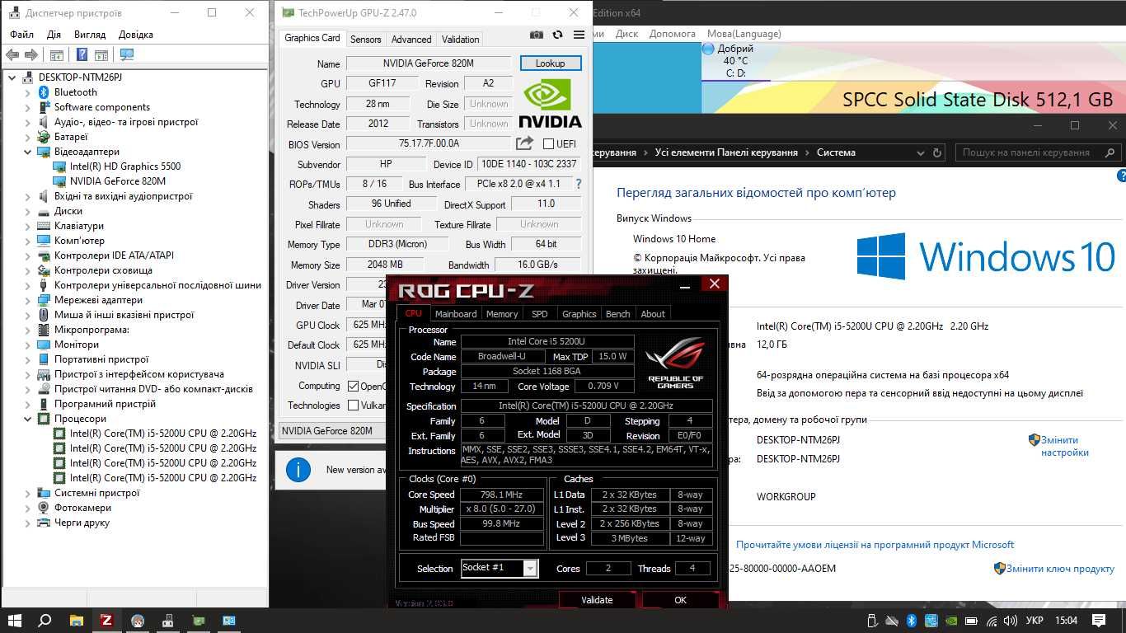Toggle the UEFI checkbox in GPU-Z
Image resolution: width=1126 pixels, height=633 pixels.
pos(548,144)
